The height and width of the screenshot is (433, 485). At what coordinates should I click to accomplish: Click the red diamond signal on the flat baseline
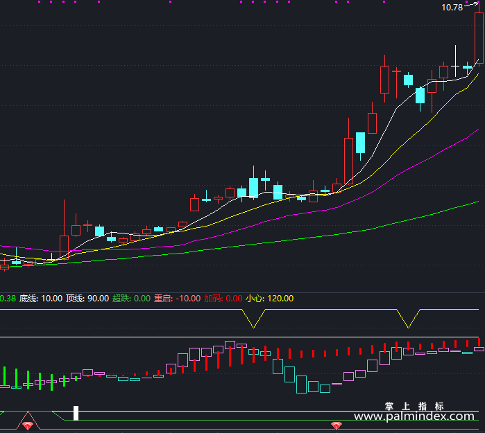point(337,426)
